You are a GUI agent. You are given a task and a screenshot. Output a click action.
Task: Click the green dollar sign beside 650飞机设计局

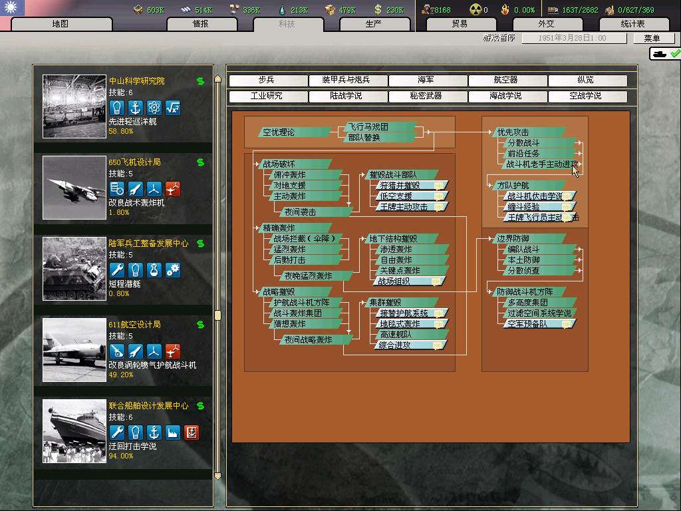200,162
